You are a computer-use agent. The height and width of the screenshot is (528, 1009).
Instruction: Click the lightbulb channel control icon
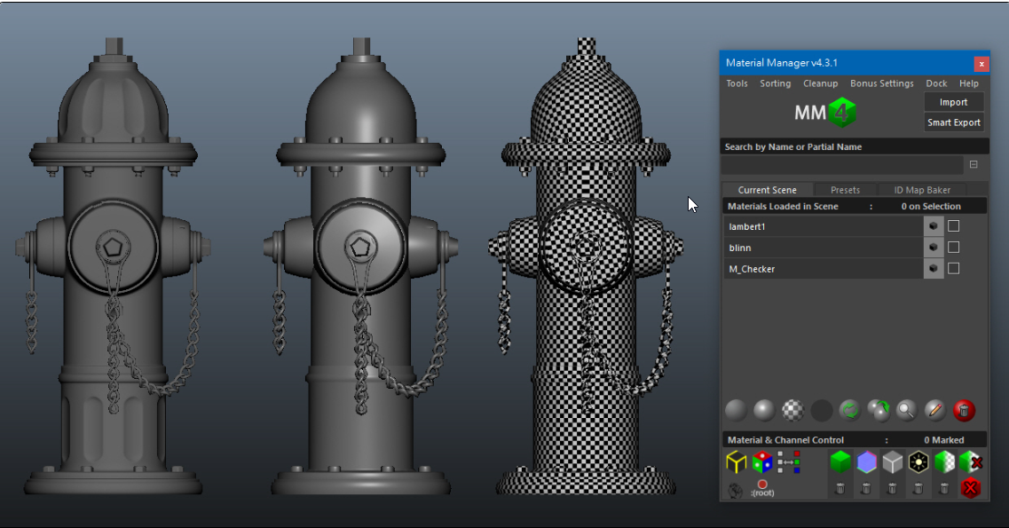tap(919, 461)
